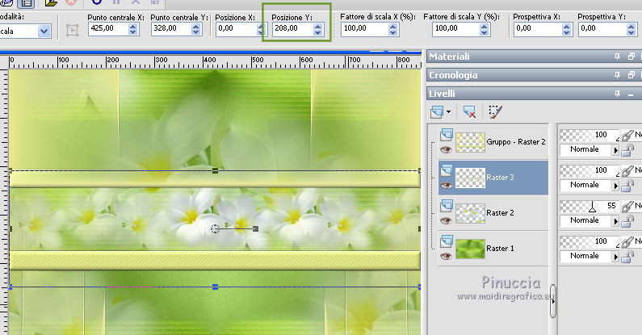Click the layer type icon of Raster 3
Screen dimensions: 642x335
point(447,170)
